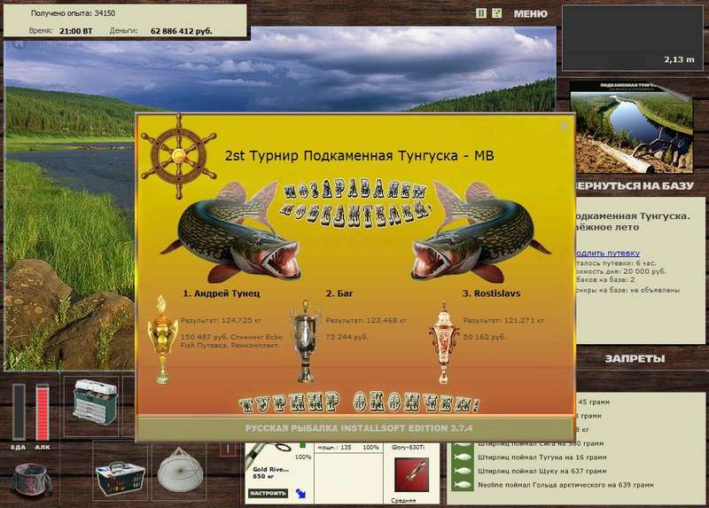Image resolution: width=709 pixels, height=508 pixels.
Task: Click the Получено опыта: 34150 readout
Action: coord(73,13)
